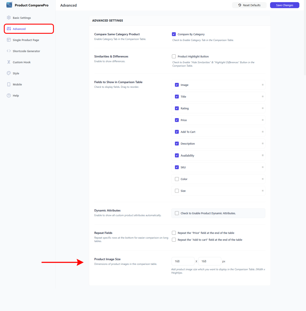Image resolution: width=306 pixels, height=311 pixels.
Task: Uncheck the Add To Cart field checkbox
Action: (177, 132)
